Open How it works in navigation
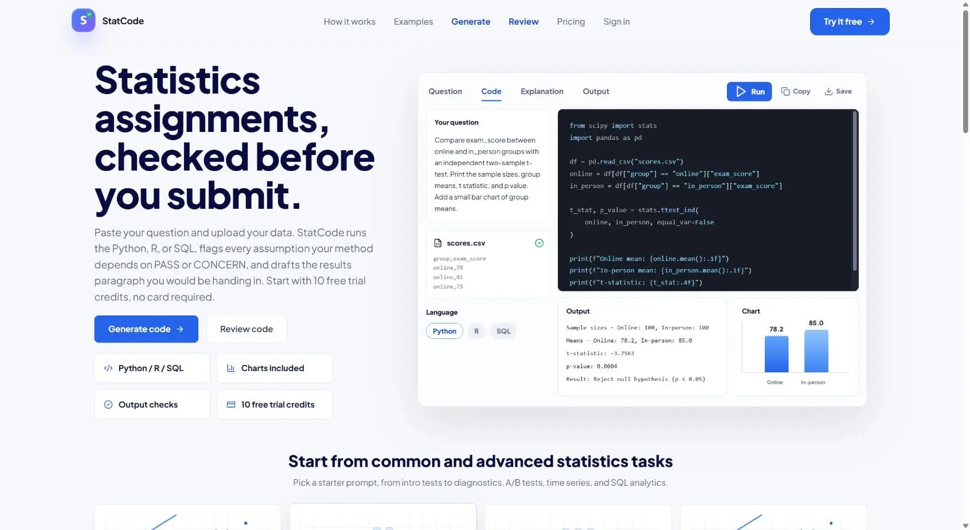This screenshot has height=530, width=970. [x=350, y=22]
